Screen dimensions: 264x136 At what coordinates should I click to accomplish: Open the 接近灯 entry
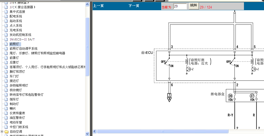(x=14, y=81)
